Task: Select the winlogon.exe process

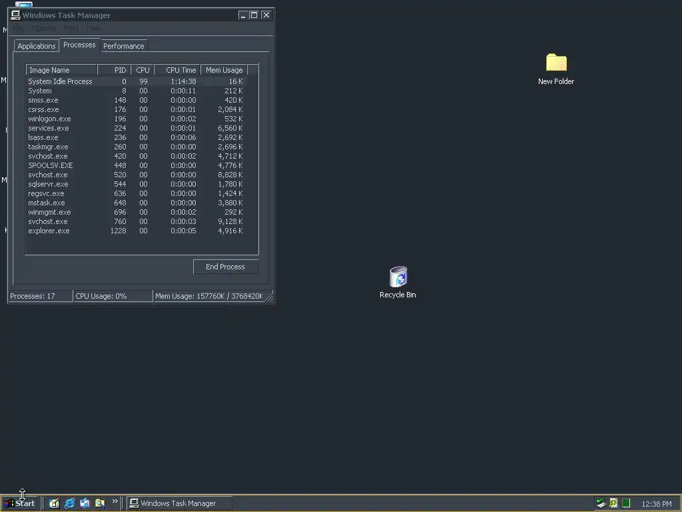Action: point(136,119)
